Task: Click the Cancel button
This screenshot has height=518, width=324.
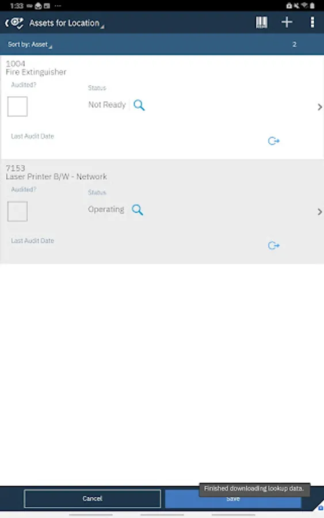Action: [93, 498]
